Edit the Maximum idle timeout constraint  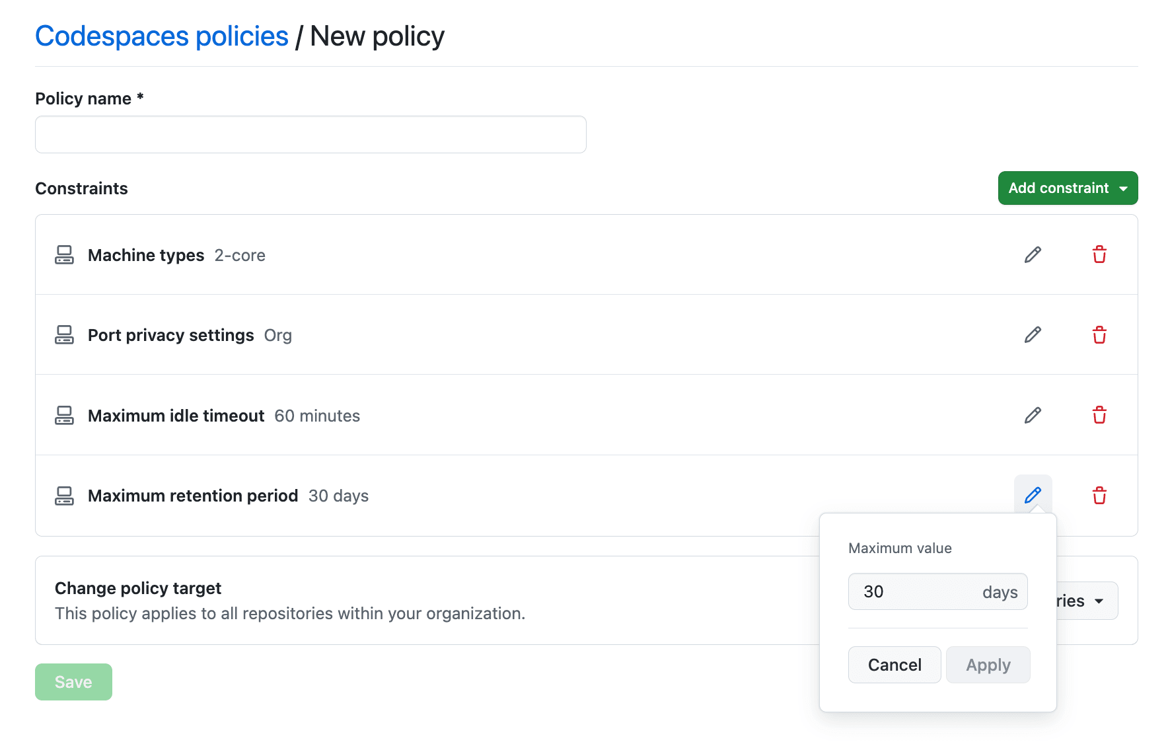click(x=1033, y=416)
